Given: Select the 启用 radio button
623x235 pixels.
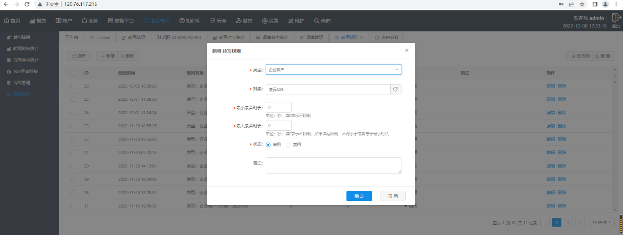Looking at the screenshot, I should (x=268, y=145).
